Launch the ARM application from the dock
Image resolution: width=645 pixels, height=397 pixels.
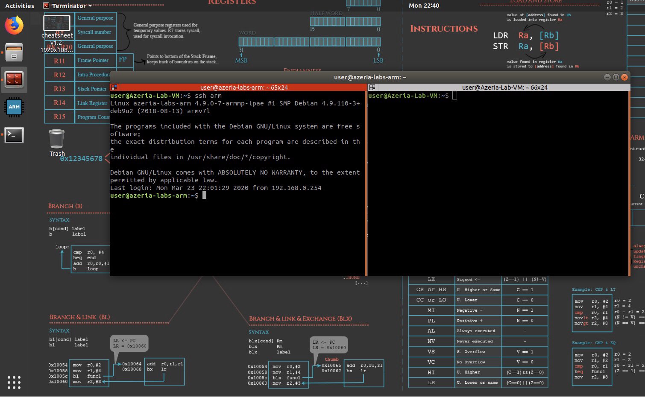click(x=14, y=107)
